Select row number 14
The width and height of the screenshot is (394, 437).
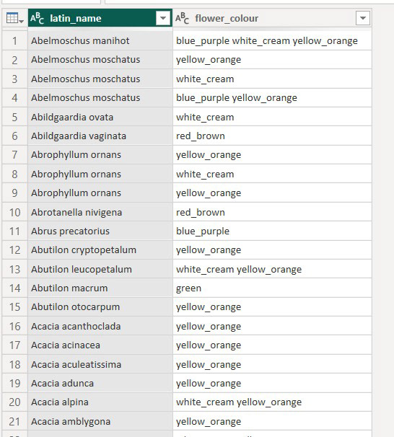click(x=14, y=288)
